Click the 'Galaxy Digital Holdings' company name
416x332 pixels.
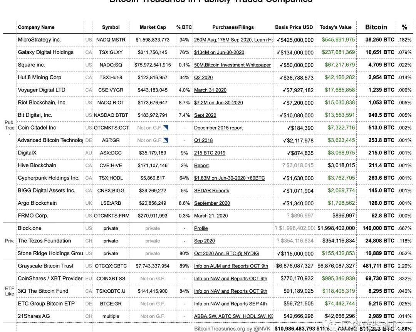[45, 52]
